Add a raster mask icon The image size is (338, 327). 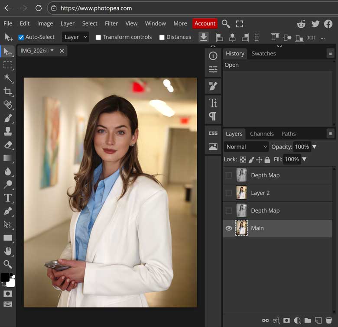tap(286, 321)
